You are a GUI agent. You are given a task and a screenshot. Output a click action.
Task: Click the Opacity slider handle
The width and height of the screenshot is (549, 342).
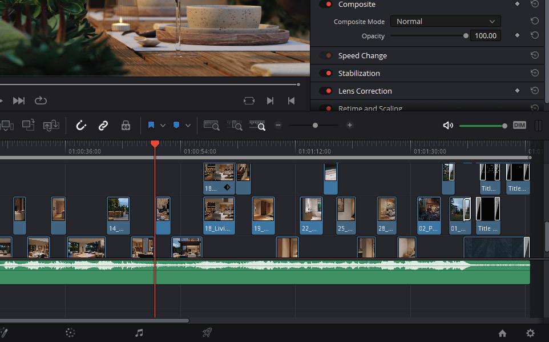pos(466,35)
